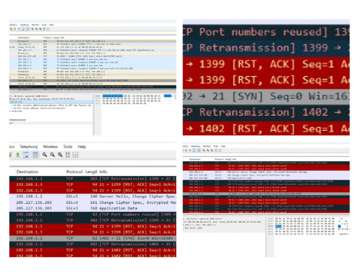Image resolution: width=359 pixels, height=277 pixels.
Task: Click 1402 [RST, ACK] Seq=1 line in close-up panel
Action: 266,129
